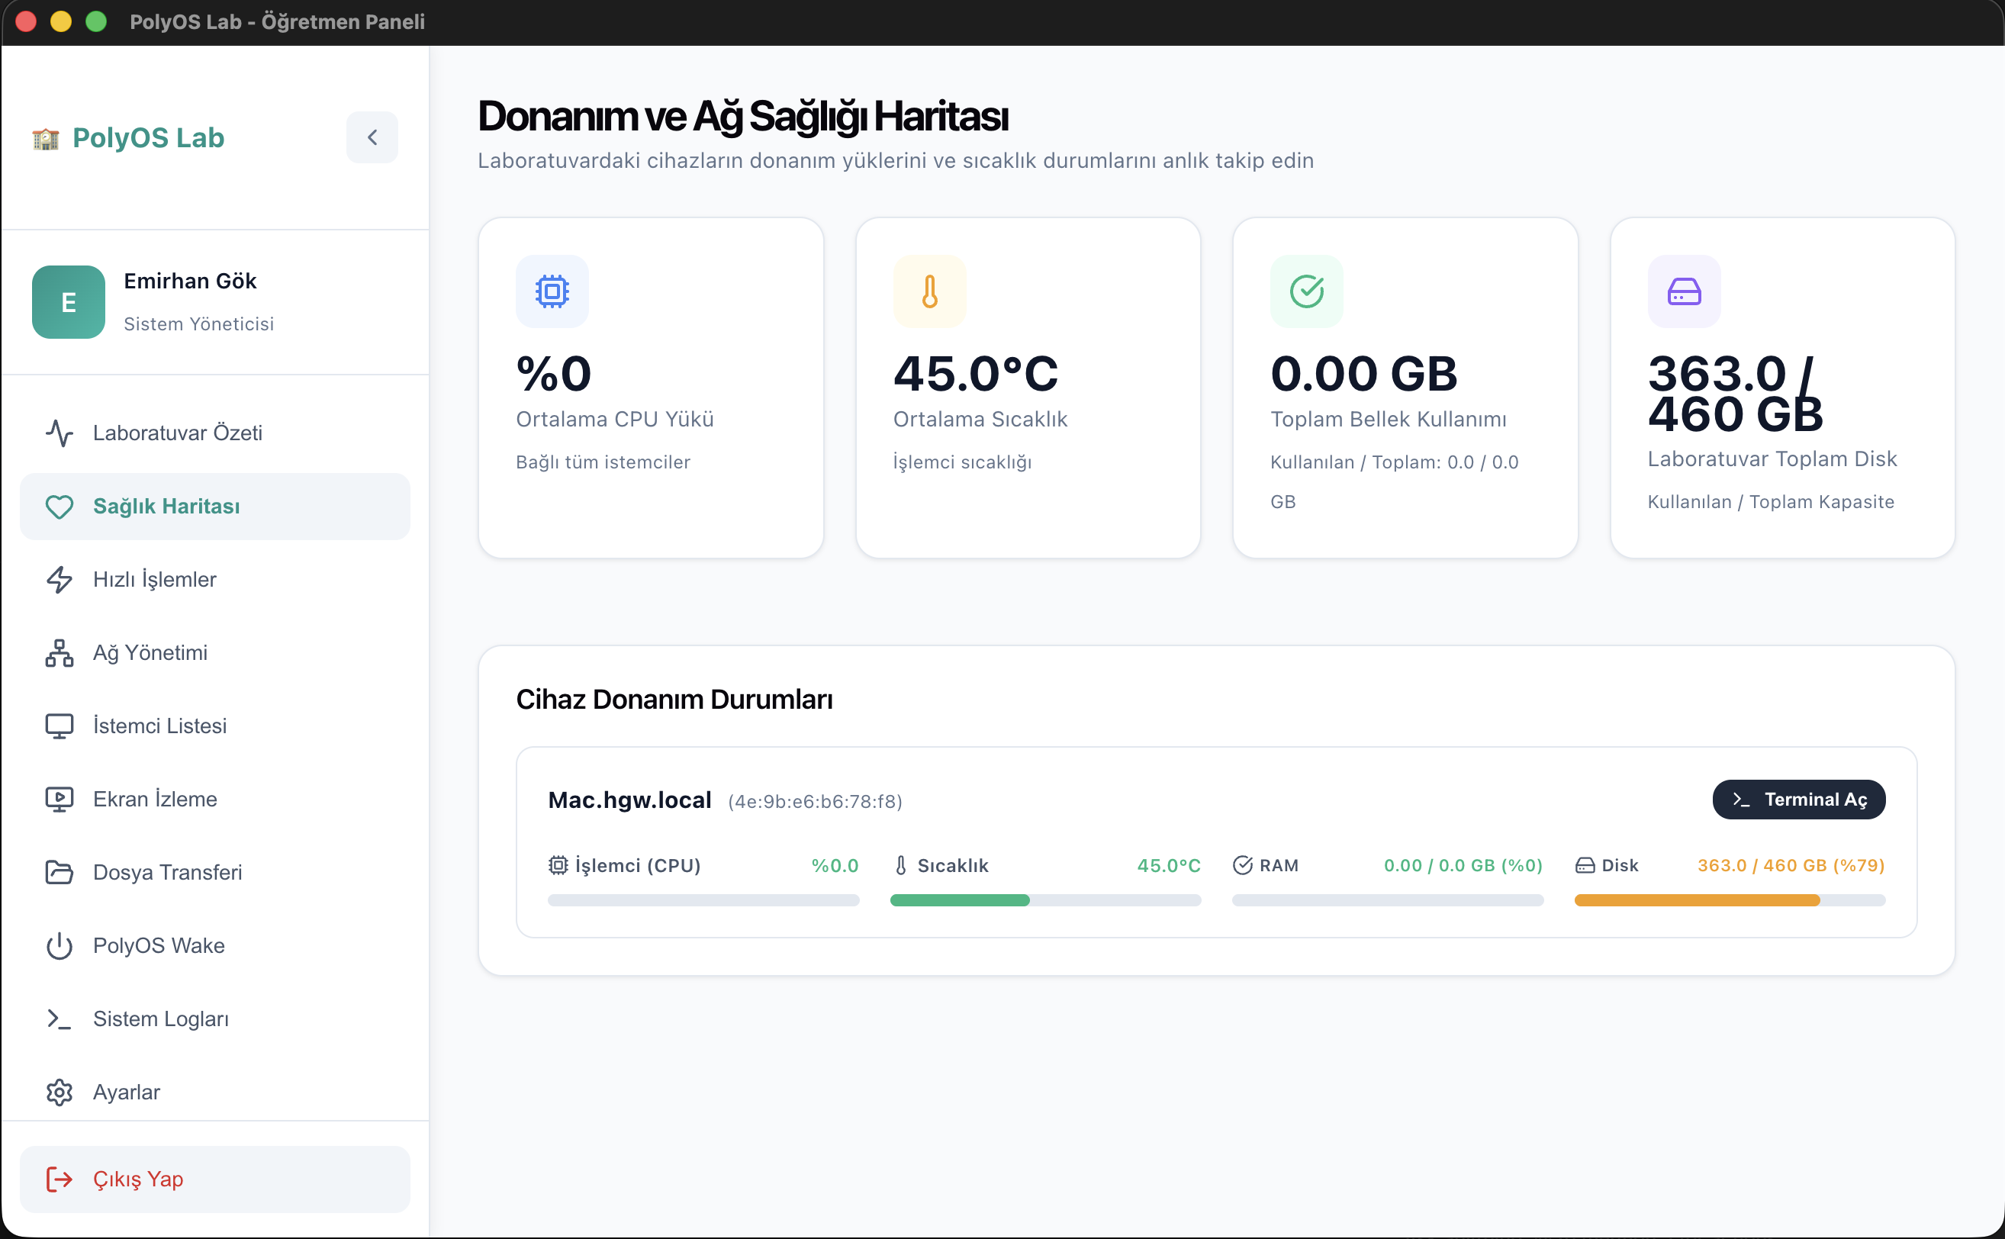Click the green checkmark memory card icon
Viewport: 2005px width, 1239px height.
click(1307, 291)
